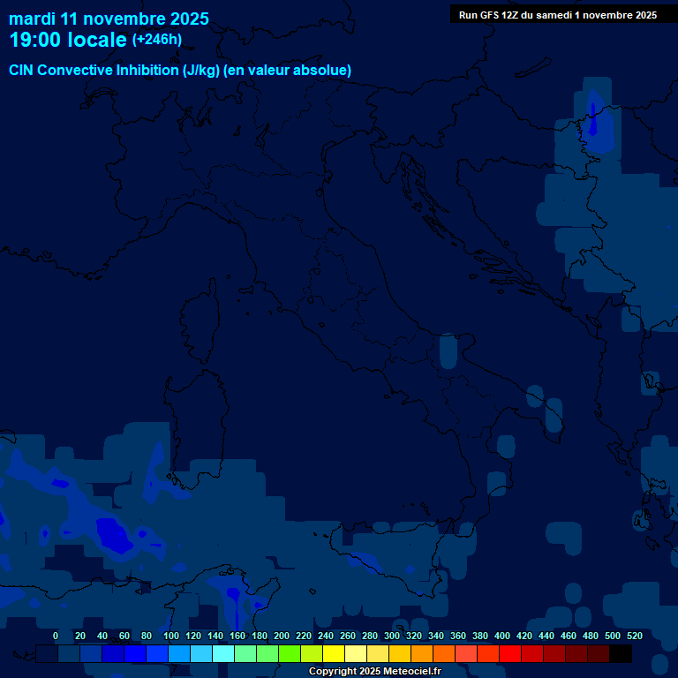Click the island of Sardinia on the map
The width and height of the screenshot is (678, 678).
[194, 419]
